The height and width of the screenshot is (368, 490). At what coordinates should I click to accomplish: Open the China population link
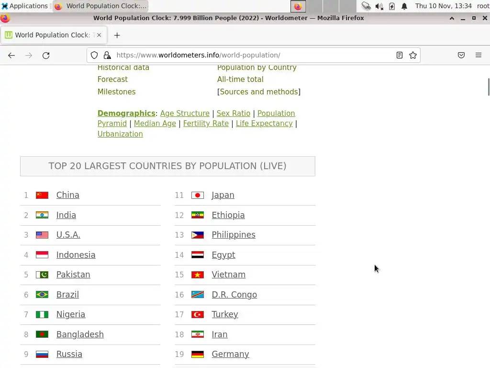pos(68,195)
